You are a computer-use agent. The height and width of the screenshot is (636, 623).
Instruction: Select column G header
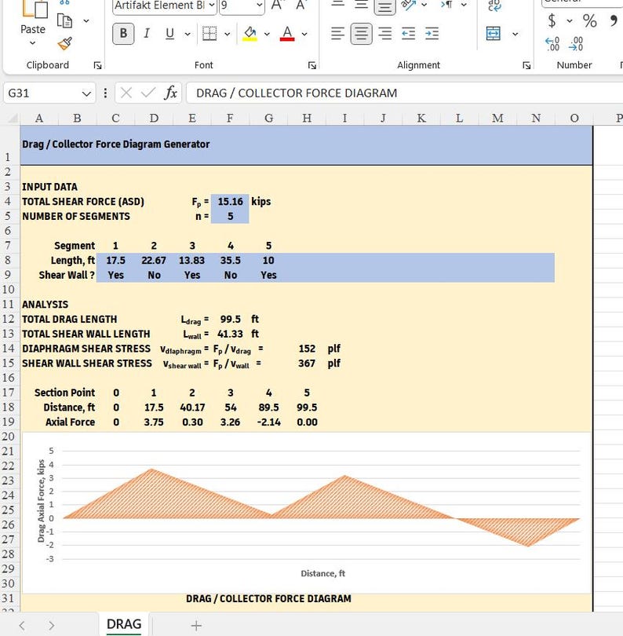tap(268, 118)
